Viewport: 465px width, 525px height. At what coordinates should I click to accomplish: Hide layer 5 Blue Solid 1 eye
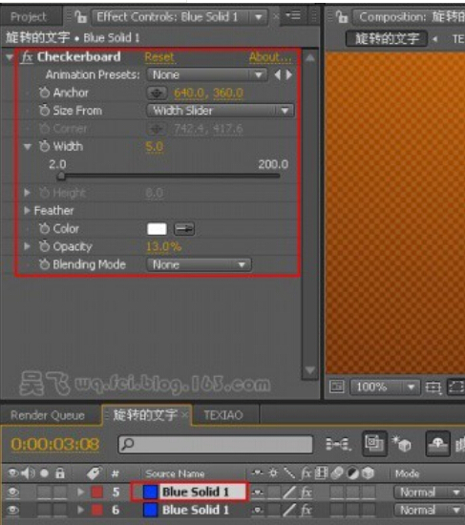[12, 492]
